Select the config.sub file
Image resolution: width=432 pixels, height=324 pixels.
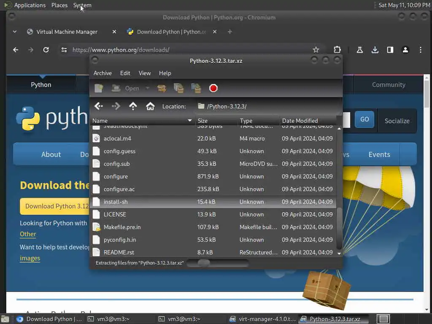(x=213, y=164)
